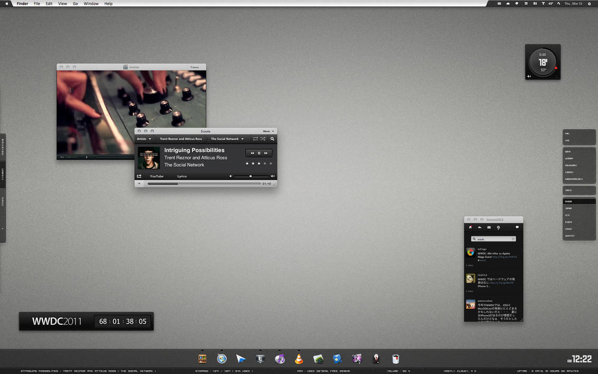The image size is (598, 374).
Task: Open the link in the iPhone 5 tweet
Action: point(502,283)
